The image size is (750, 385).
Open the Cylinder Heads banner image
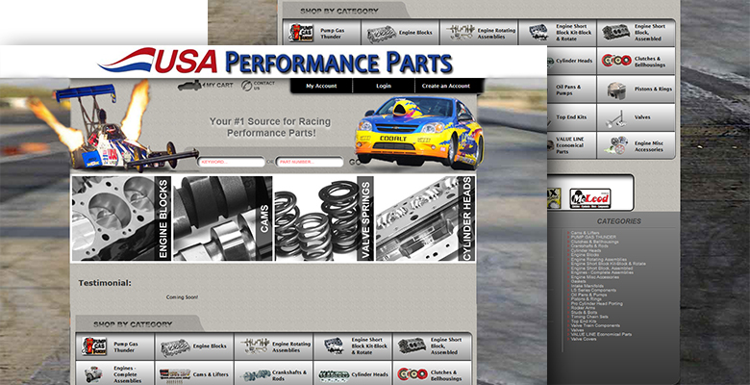coord(426,218)
